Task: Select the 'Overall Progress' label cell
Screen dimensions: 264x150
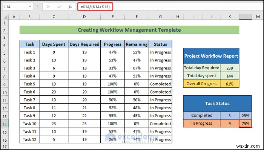Action: [x=201, y=84]
